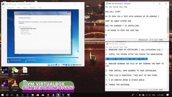
Task: Click line 'NOW THE WINDOWS 7 IS INSTALLING'
Action: click(122, 26)
